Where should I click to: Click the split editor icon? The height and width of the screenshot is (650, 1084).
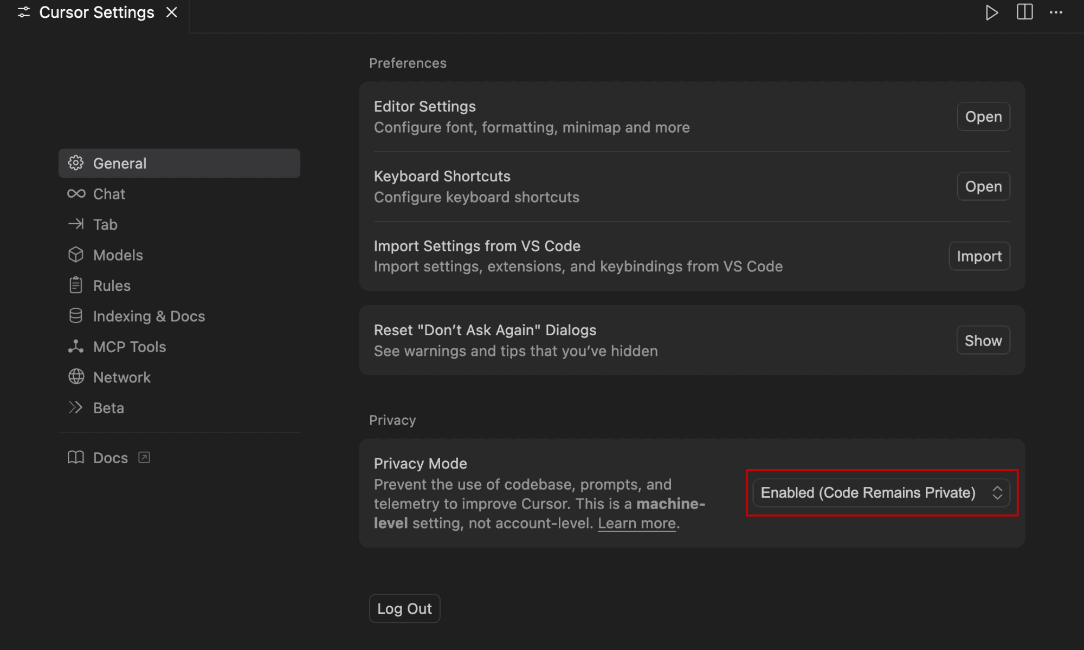[1024, 12]
